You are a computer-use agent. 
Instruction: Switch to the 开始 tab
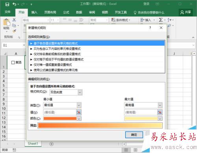pos(21,13)
